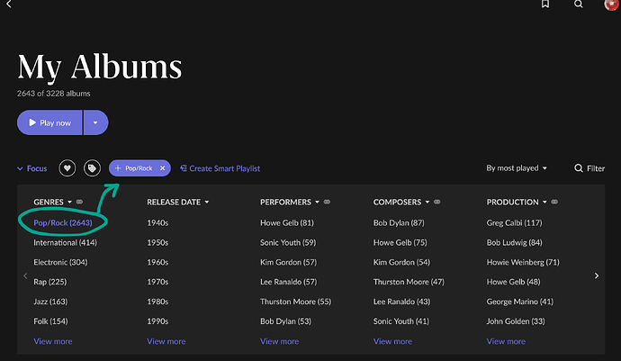Select the 1970s release date
The image size is (621, 361).
coord(157,282)
